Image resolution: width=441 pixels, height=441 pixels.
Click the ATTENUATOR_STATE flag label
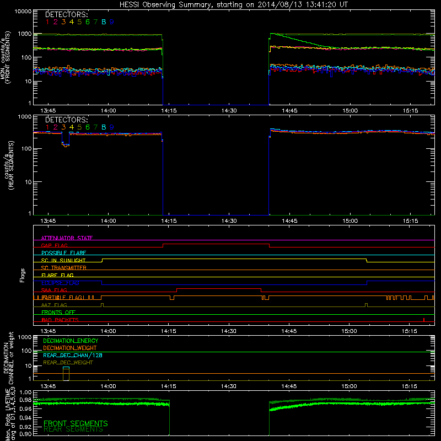click(67, 238)
